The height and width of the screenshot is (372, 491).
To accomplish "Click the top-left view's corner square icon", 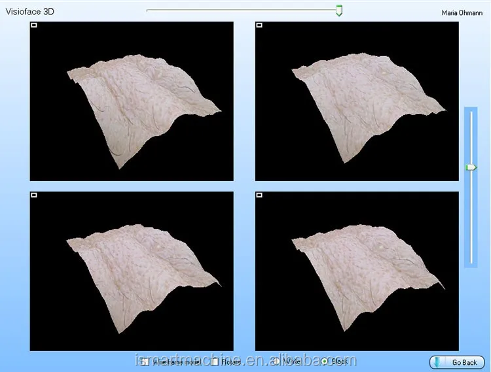I will coord(34,25).
